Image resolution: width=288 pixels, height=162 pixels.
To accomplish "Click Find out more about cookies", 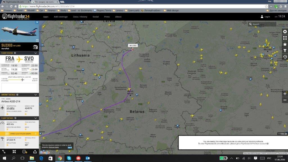I will [x=54, y=147].
